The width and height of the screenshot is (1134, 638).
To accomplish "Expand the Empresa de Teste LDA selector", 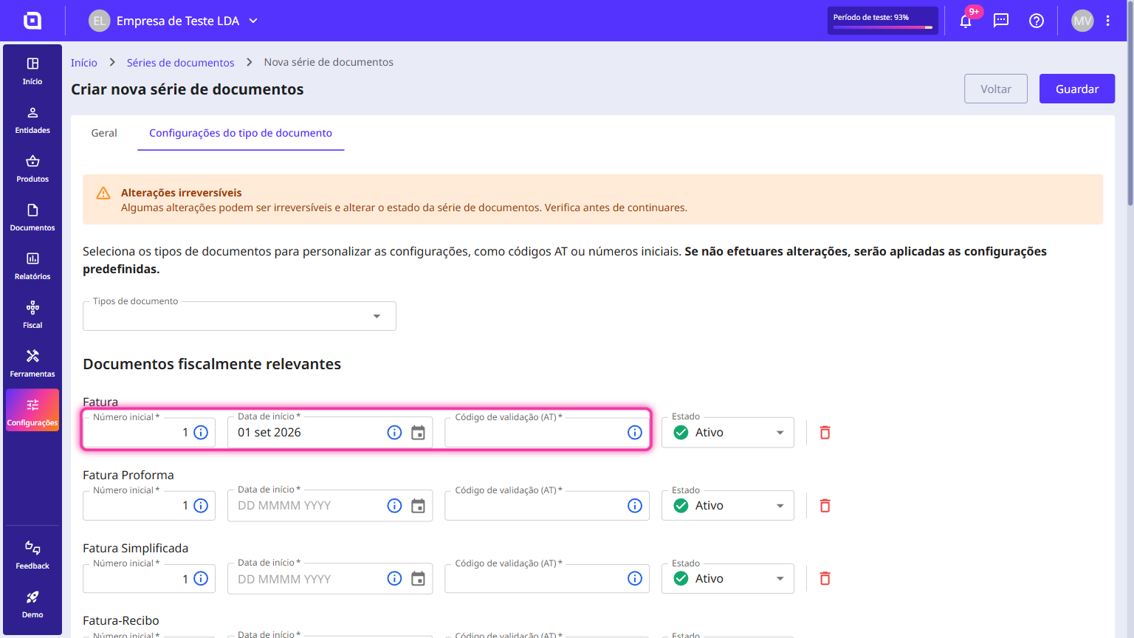I will pos(173,21).
